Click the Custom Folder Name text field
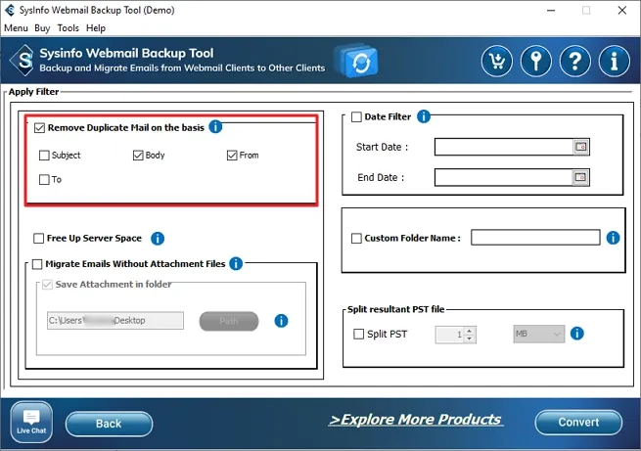This screenshot has width=641, height=451. [x=535, y=238]
